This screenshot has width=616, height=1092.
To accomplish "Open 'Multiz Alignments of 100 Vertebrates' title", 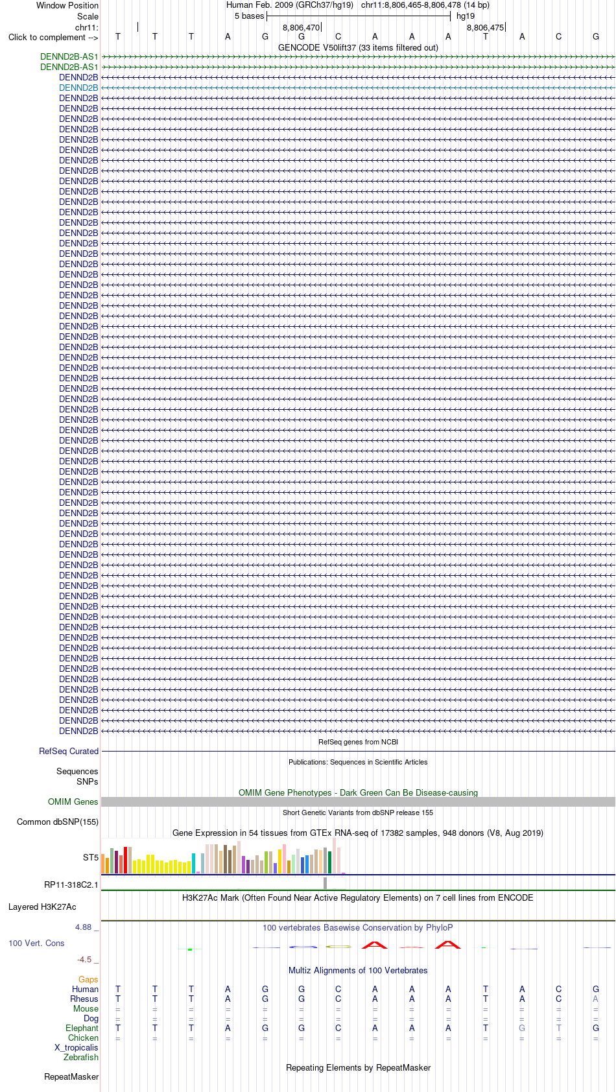I will tap(358, 970).
